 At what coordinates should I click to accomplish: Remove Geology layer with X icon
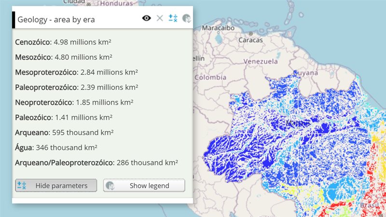[x=160, y=18]
